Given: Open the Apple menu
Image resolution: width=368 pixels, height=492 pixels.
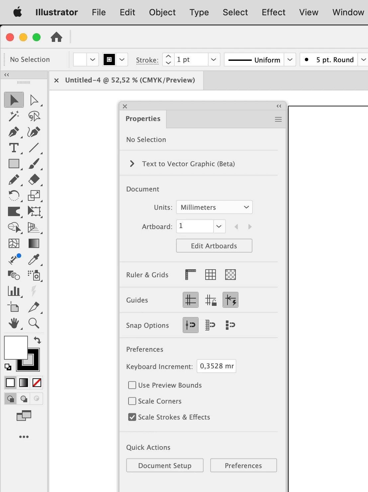Looking at the screenshot, I should [18, 12].
